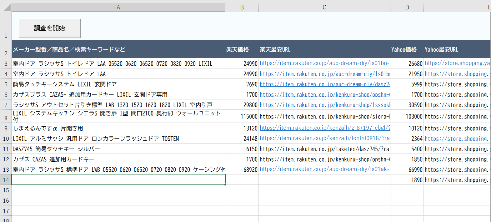Select the 楽天価格 header cell
This screenshot has height=222, width=491.
pos(242,49)
